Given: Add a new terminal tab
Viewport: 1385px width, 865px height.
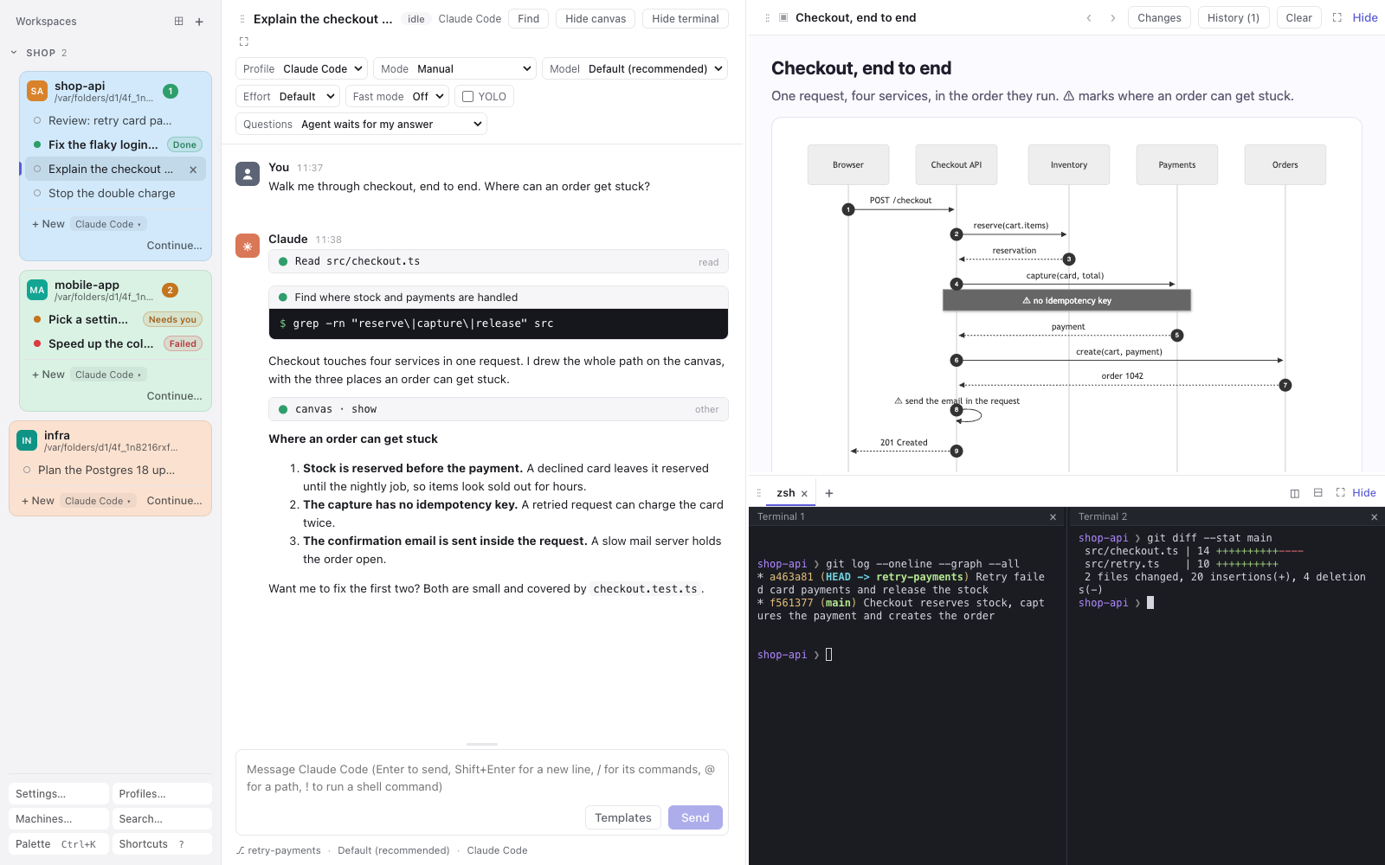Looking at the screenshot, I should [829, 493].
